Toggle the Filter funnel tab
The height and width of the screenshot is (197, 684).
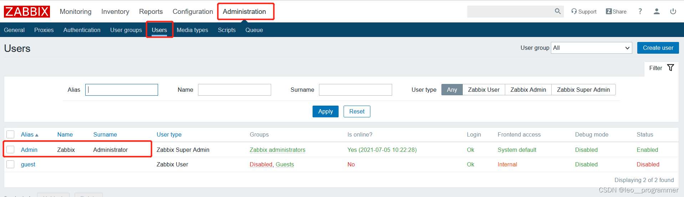coord(662,68)
